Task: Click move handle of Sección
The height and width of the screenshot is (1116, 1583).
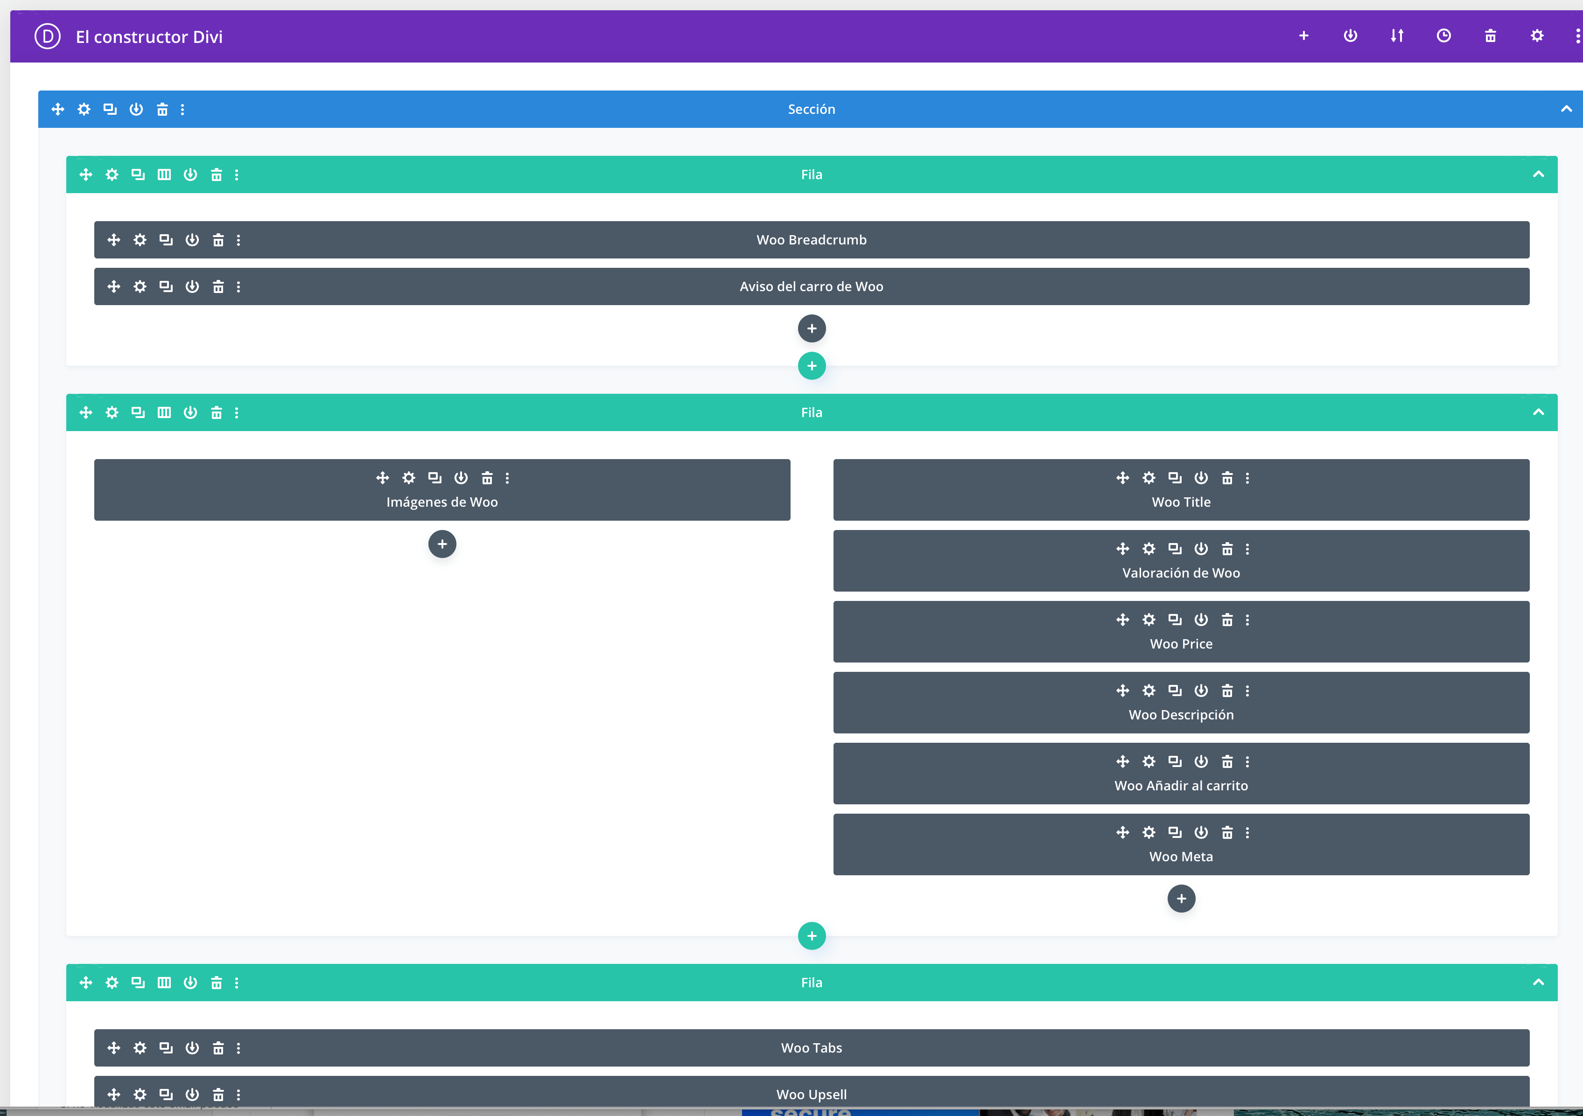Action: [58, 109]
